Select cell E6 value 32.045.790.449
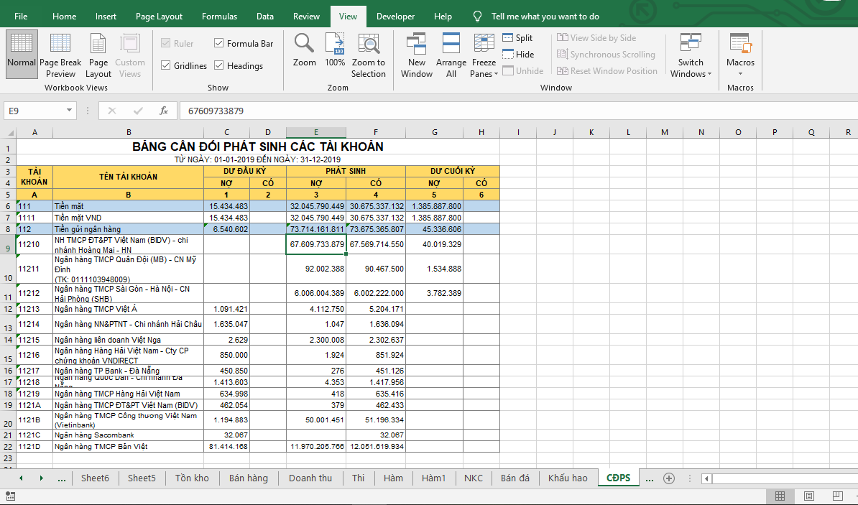This screenshot has height=505, width=858. coord(316,206)
